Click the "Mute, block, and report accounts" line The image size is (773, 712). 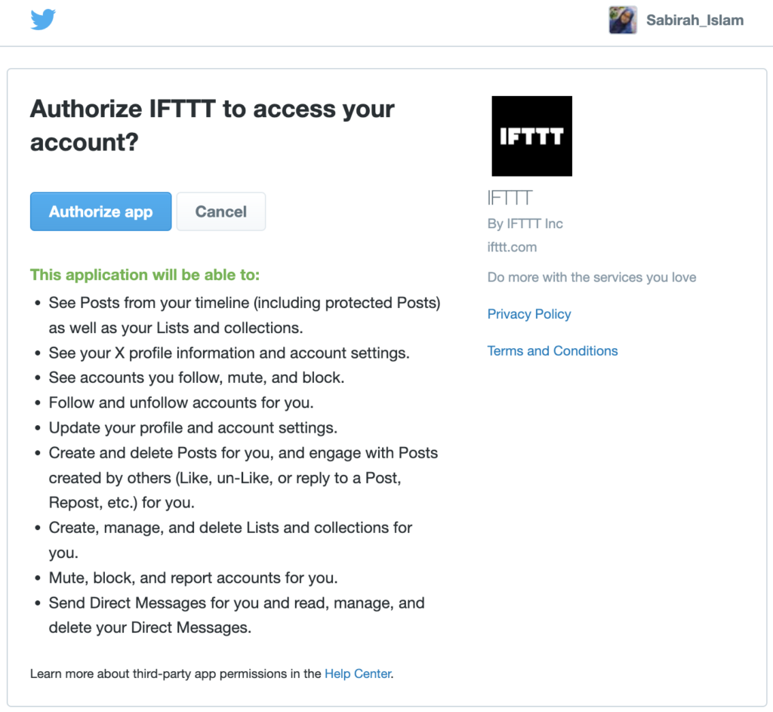tap(192, 578)
